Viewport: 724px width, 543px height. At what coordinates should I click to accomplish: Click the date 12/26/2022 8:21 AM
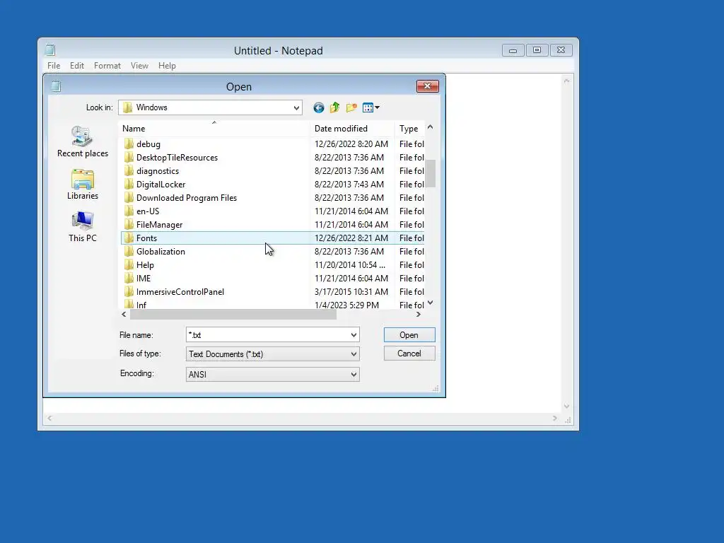click(351, 238)
